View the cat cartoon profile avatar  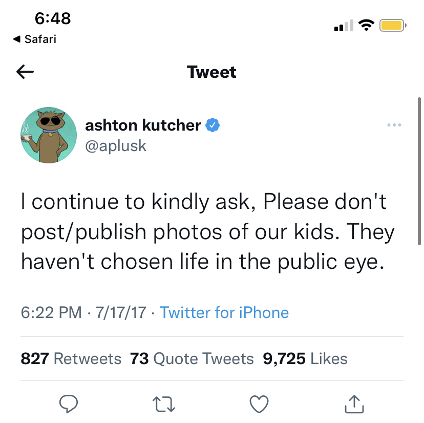[x=49, y=135]
